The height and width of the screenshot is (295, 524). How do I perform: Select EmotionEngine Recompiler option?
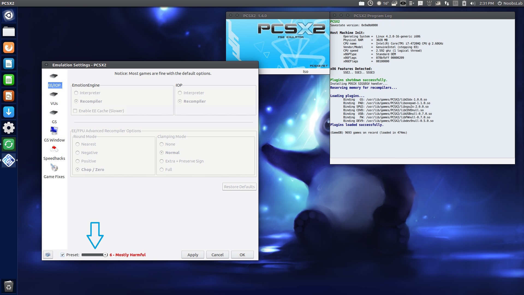point(88,101)
